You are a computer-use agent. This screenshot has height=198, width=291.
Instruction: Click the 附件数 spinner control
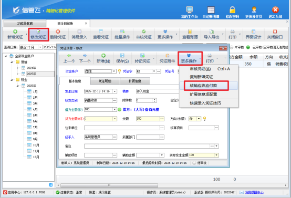pos(154,100)
